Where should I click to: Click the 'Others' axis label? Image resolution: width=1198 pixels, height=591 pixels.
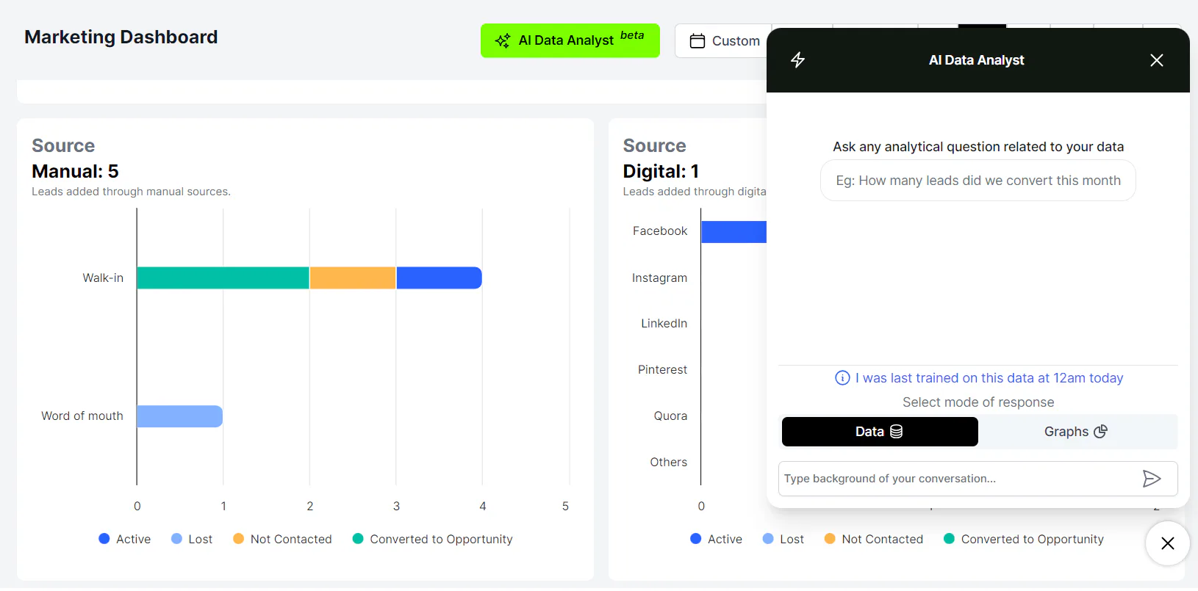click(668, 463)
